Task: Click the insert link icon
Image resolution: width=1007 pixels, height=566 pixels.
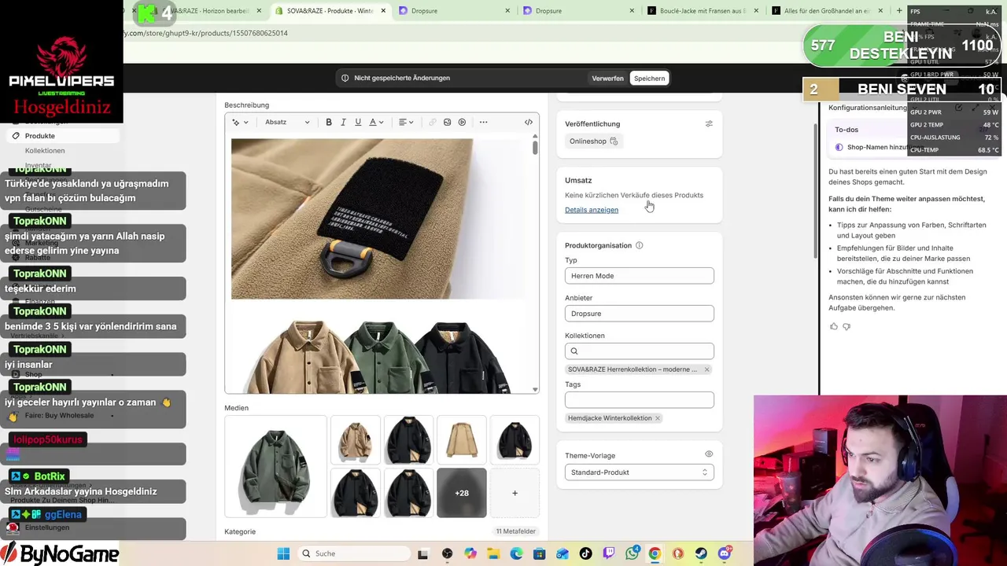Action: (432, 122)
